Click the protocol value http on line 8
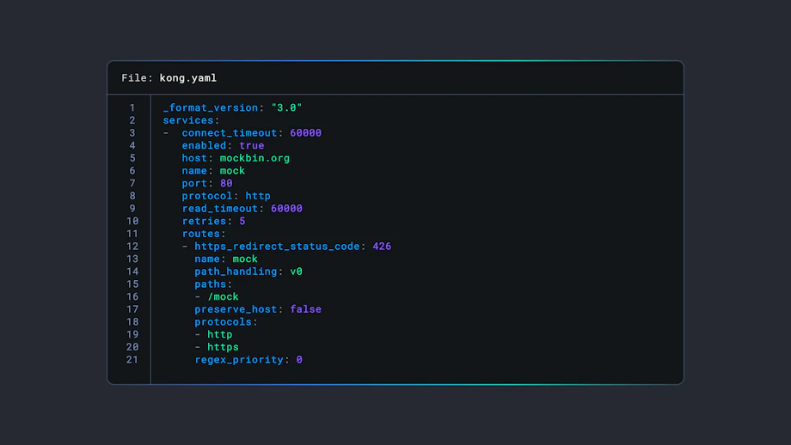Viewport: 791px width, 445px height. tap(258, 196)
